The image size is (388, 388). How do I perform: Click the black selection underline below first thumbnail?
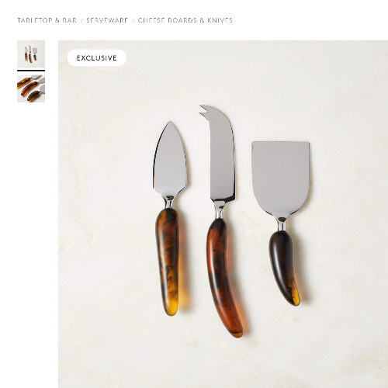31,71
